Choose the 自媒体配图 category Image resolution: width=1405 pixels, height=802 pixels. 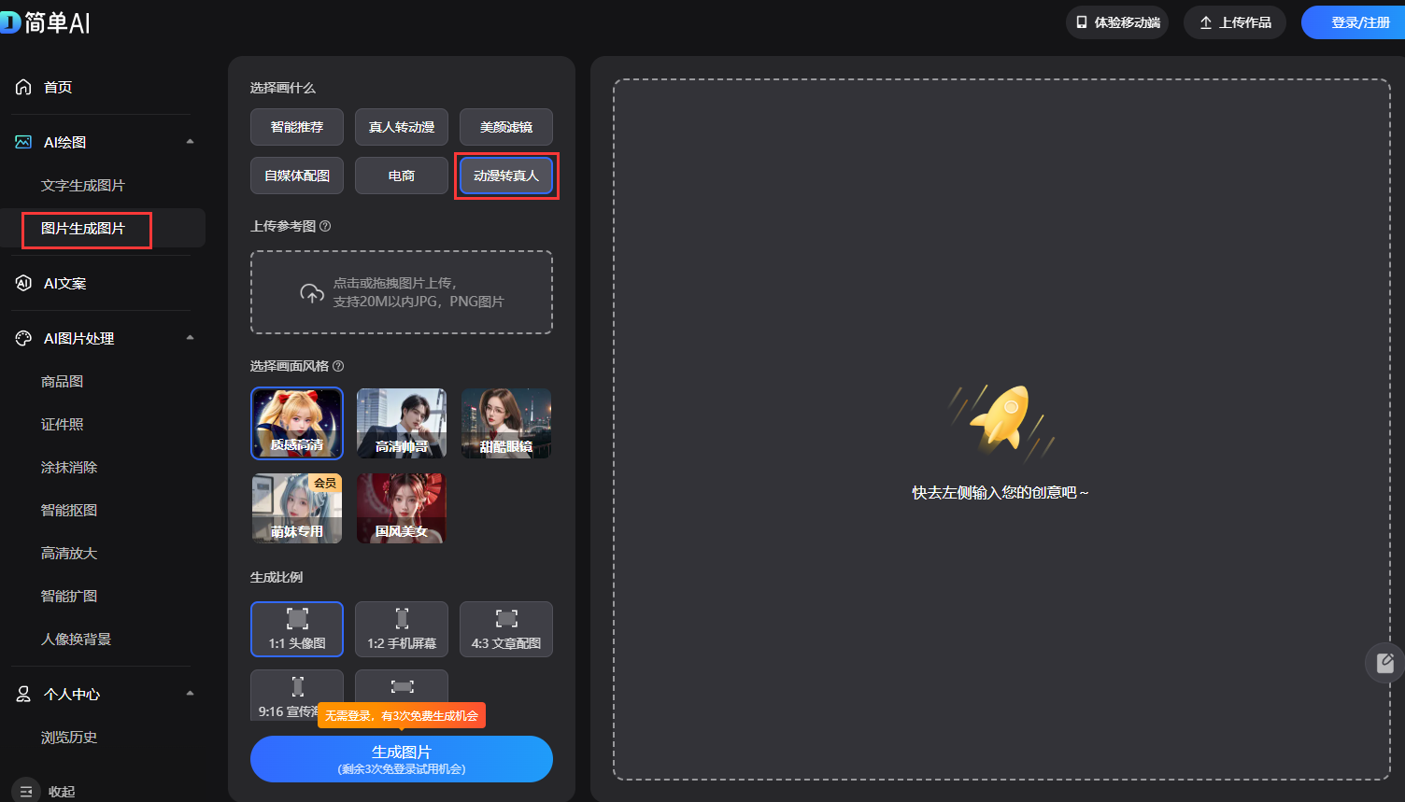297,176
